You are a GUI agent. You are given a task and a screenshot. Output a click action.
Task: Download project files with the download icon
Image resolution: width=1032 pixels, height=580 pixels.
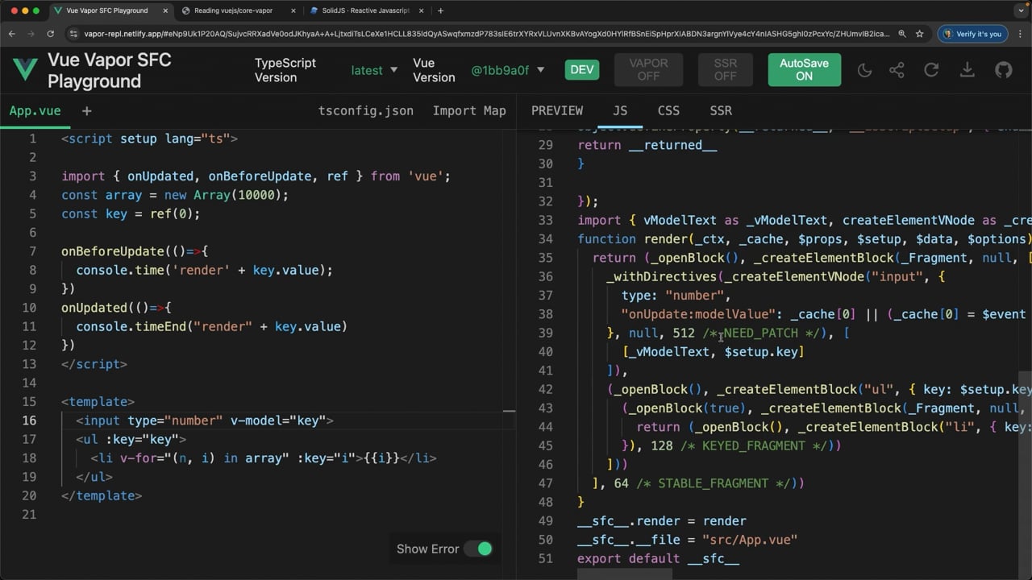coord(967,70)
